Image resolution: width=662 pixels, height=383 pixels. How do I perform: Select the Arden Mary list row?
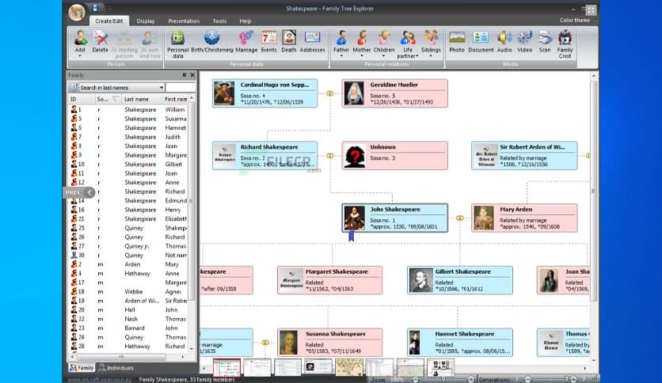(x=128, y=264)
